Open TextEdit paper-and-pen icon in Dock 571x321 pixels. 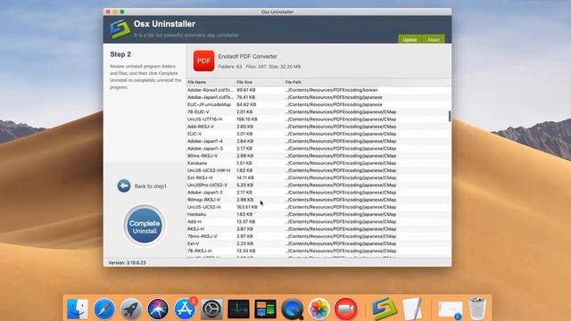[x=412, y=309]
